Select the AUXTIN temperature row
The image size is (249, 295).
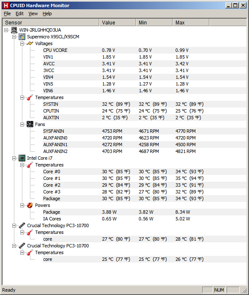pyautogui.click(x=144, y=118)
